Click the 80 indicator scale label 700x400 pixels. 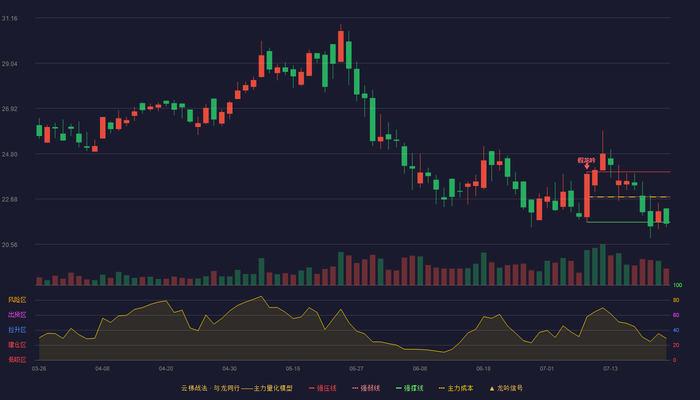point(676,300)
